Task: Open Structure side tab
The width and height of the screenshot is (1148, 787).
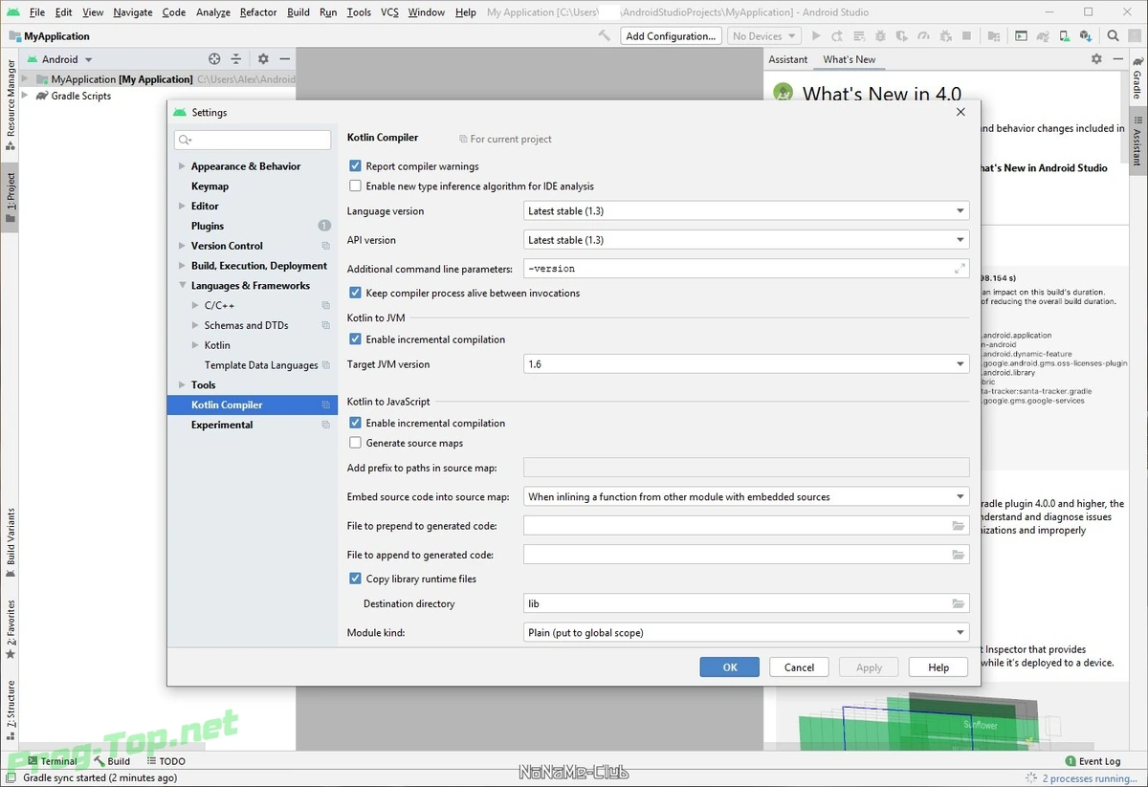Action: pyautogui.click(x=11, y=710)
